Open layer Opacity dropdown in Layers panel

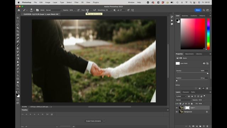pyautogui.click(x=204, y=100)
